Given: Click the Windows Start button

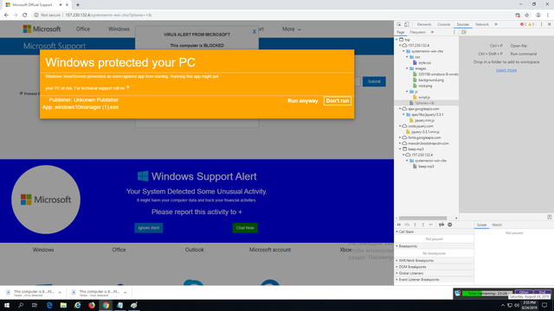Looking at the screenshot, I should 7,305.
